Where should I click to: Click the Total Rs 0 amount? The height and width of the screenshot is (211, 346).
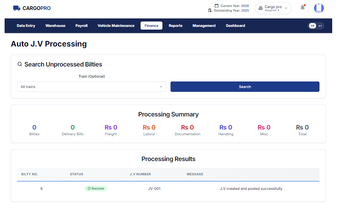point(302,127)
